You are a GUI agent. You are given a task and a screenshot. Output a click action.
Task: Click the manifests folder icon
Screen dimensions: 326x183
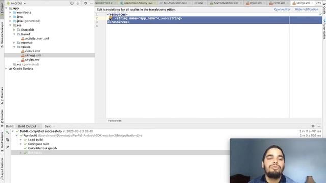[15, 12]
